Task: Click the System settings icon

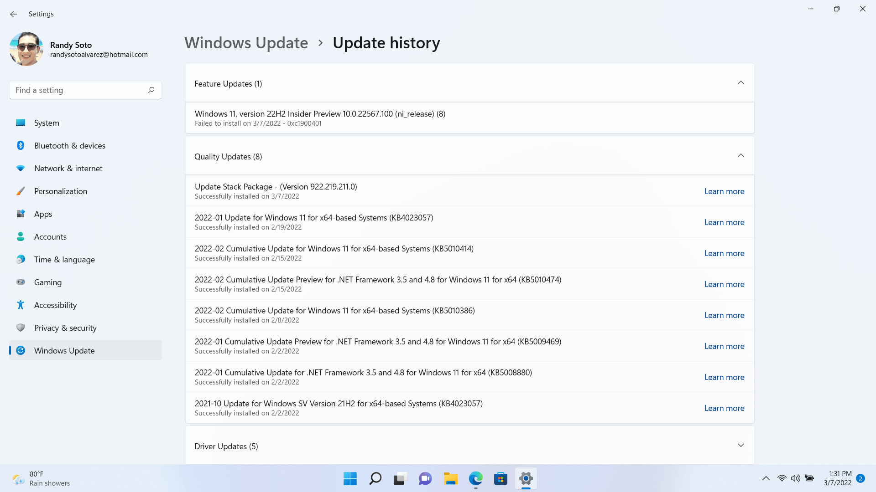Action: [21, 123]
